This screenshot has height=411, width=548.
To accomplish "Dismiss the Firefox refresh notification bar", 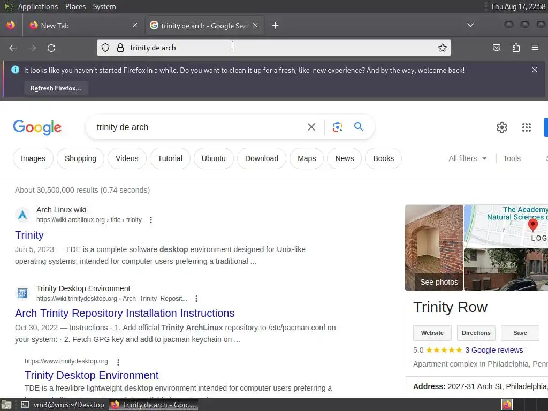I will point(535,70).
